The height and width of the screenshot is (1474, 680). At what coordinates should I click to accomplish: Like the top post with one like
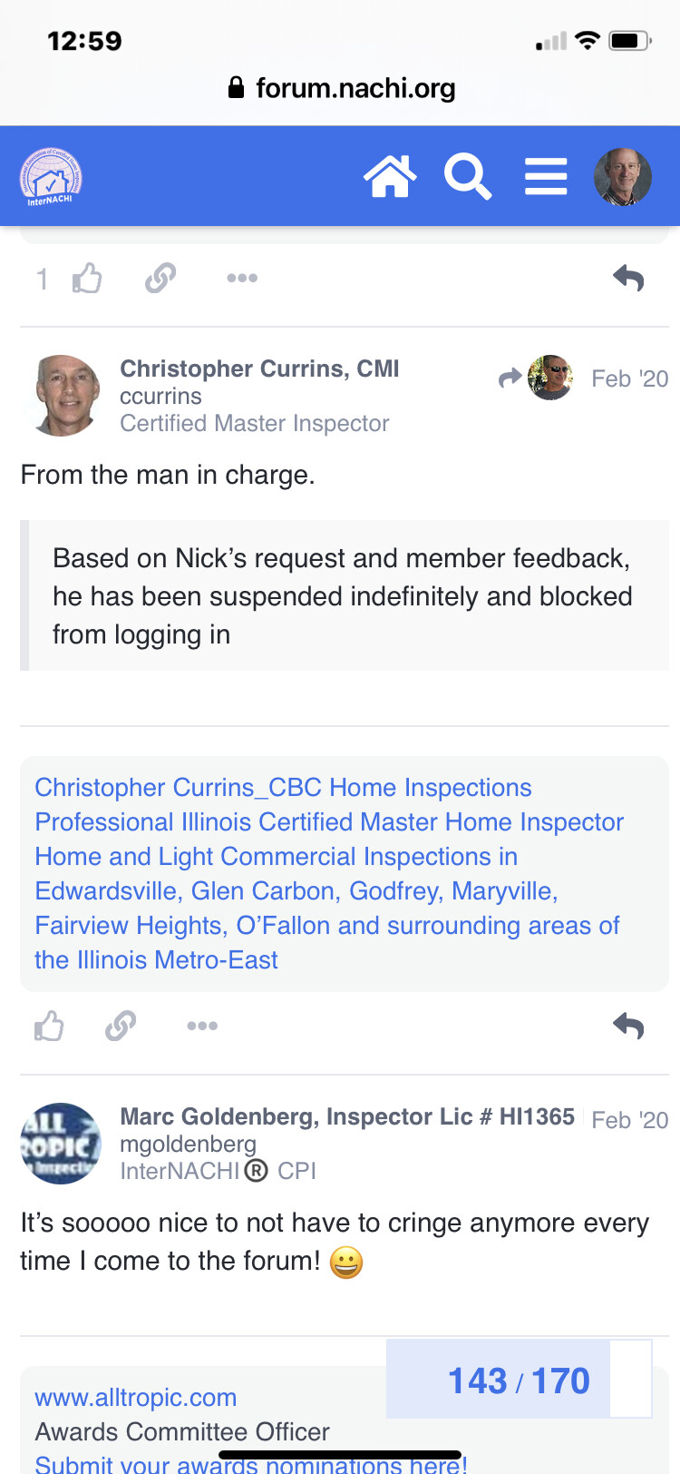click(x=87, y=278)
